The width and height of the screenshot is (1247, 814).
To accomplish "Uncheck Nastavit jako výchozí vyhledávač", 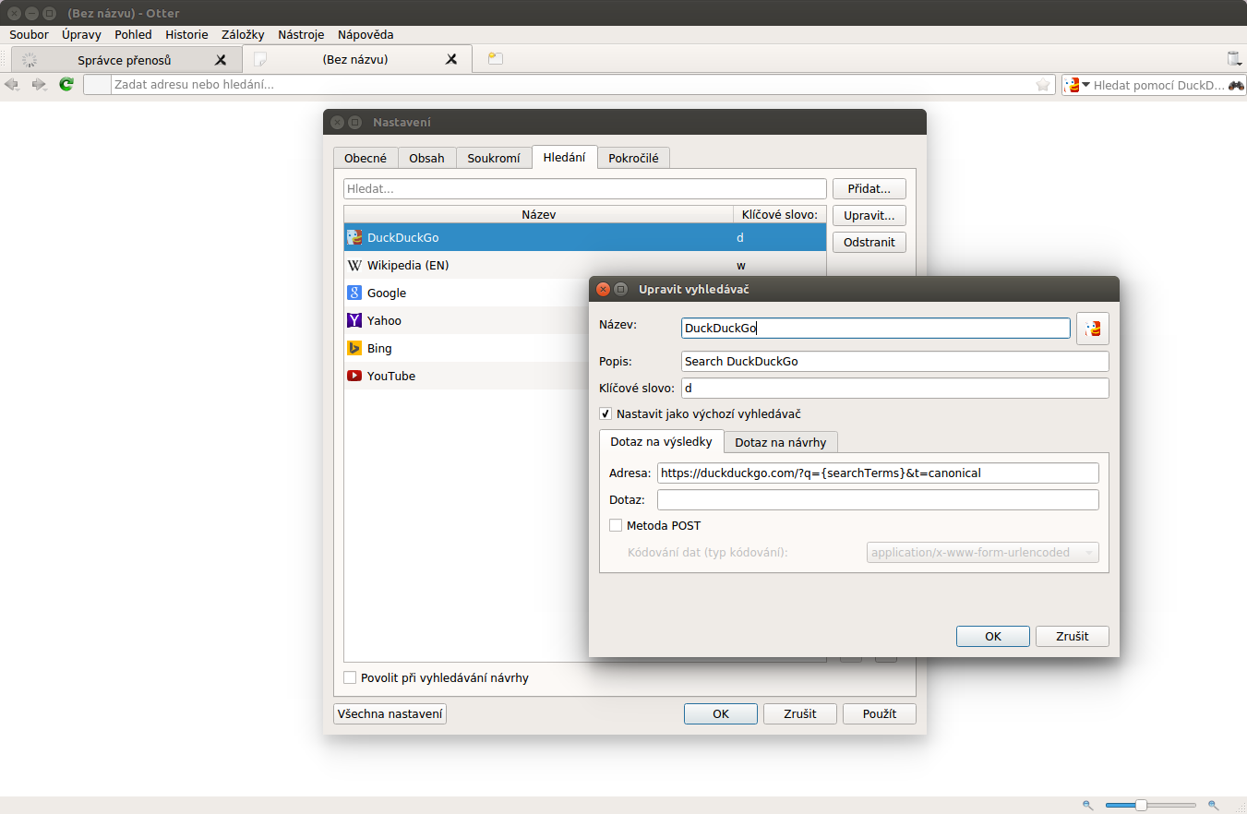I will point(606,414).
